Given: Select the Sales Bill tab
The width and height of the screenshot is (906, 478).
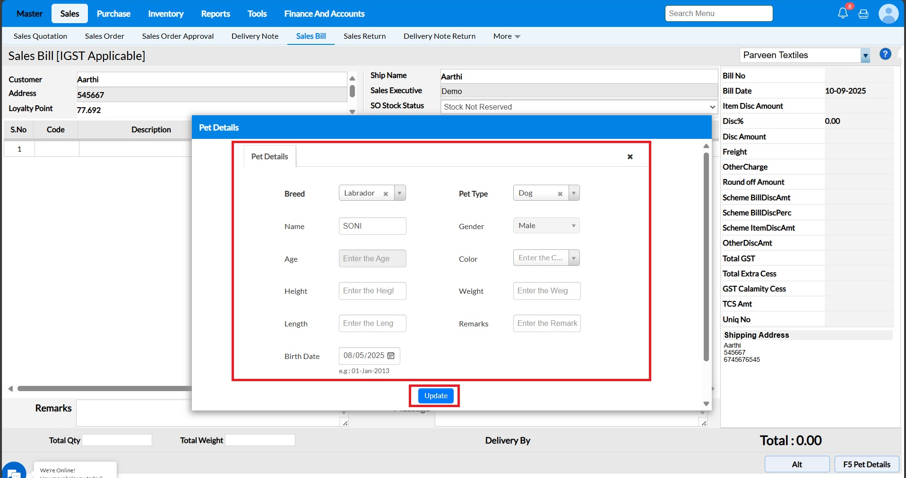Looking at the screenshot, I should point(311,36).
